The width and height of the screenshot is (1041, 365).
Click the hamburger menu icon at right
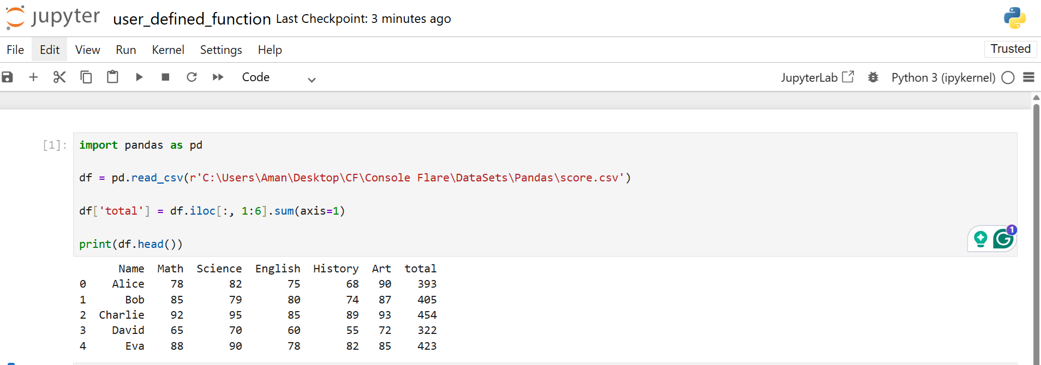(x=1028, y=77)
